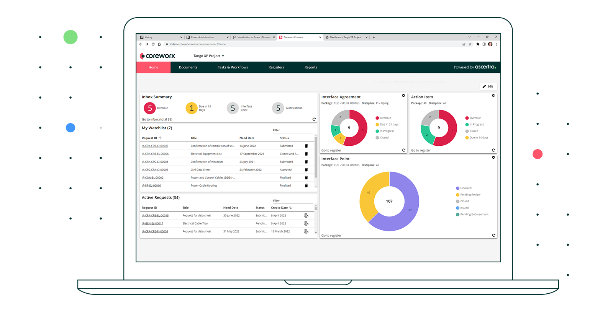This screenshot has height=309, width=613.
Task: Open the Home tab
Action: point(153,67)
